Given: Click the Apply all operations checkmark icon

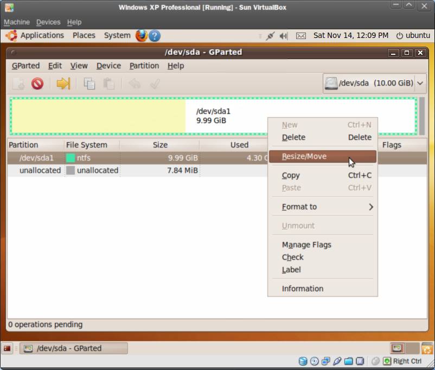Looking at the screenshot, I should (155, 83).
